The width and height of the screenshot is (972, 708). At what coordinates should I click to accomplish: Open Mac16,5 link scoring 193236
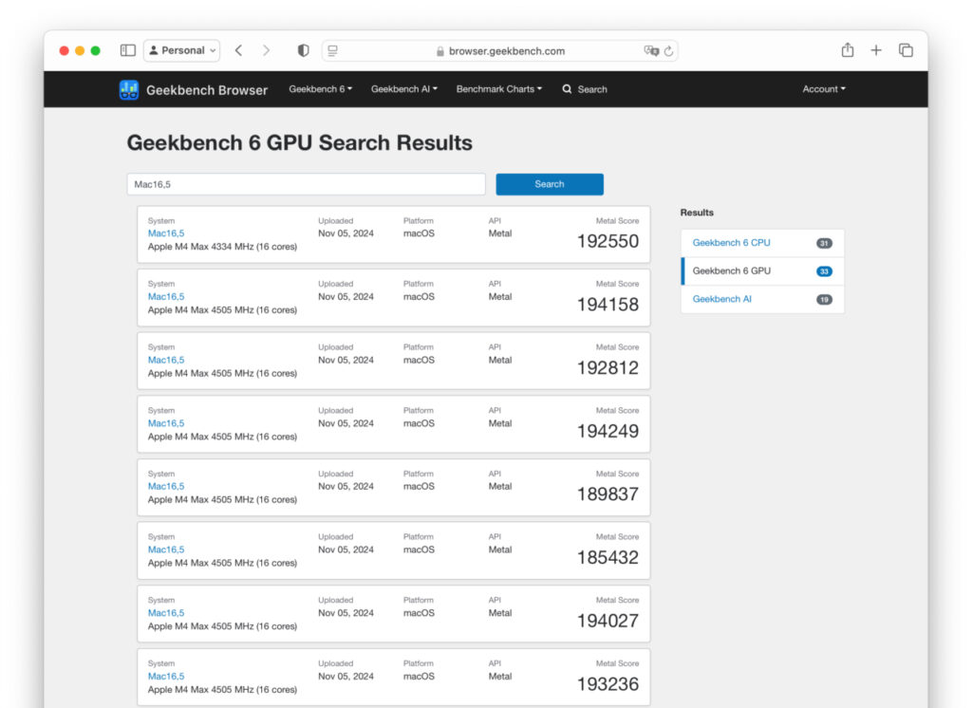(166, 677)
